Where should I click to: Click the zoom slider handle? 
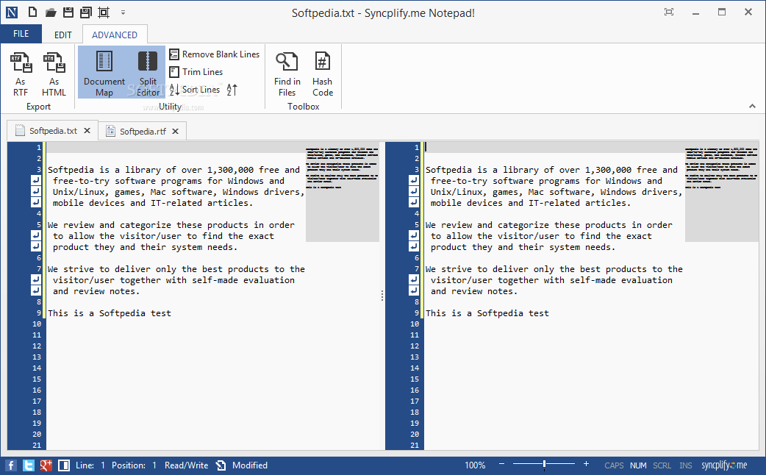[x=544, y=464]
